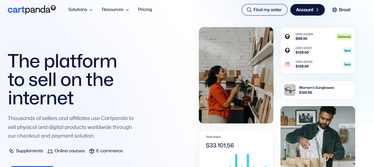This screenshot has height=167, width=374.
Task: Click the panda face icon in the logo
Action: 53,8
